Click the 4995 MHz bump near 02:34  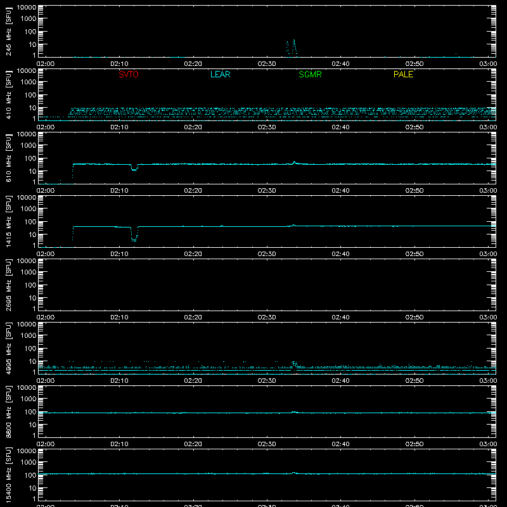point(294,364)
